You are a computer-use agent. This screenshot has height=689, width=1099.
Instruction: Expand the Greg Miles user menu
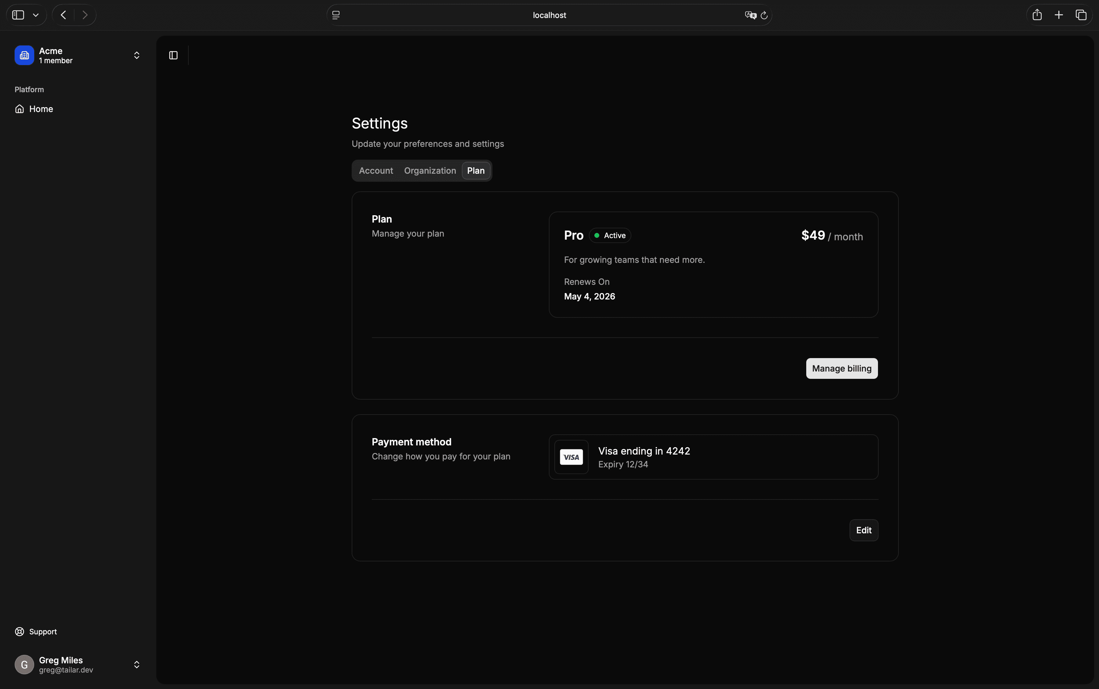(x=136, y=664)
